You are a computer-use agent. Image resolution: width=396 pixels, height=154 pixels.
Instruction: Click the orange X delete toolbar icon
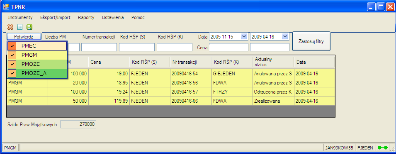pyautogui.click(x=10, y=27)
